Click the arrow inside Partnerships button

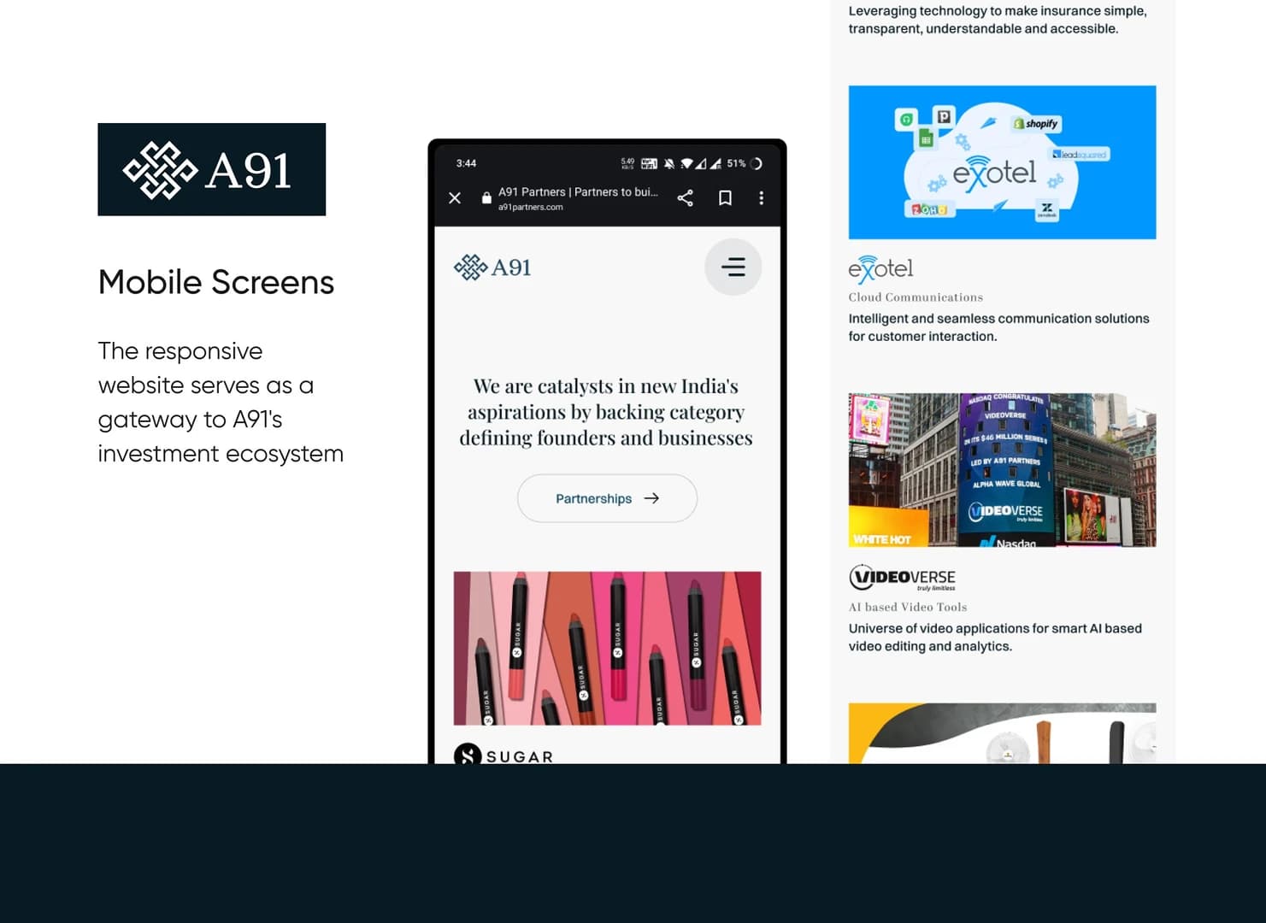(x=651, y=498)
